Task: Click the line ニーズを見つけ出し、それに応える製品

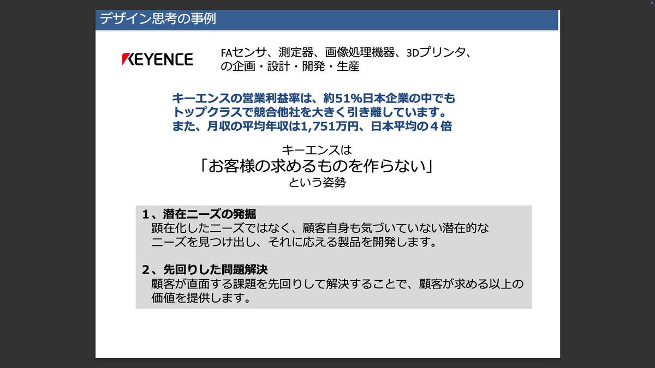Action: (x=294, y=242)
